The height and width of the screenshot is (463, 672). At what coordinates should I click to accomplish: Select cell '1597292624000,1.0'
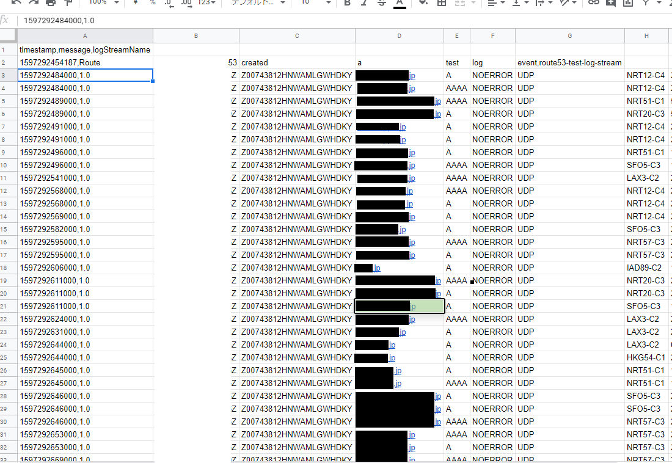(85, 319)
